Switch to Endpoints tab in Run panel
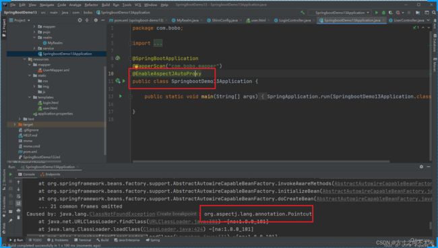 point(51,175)
